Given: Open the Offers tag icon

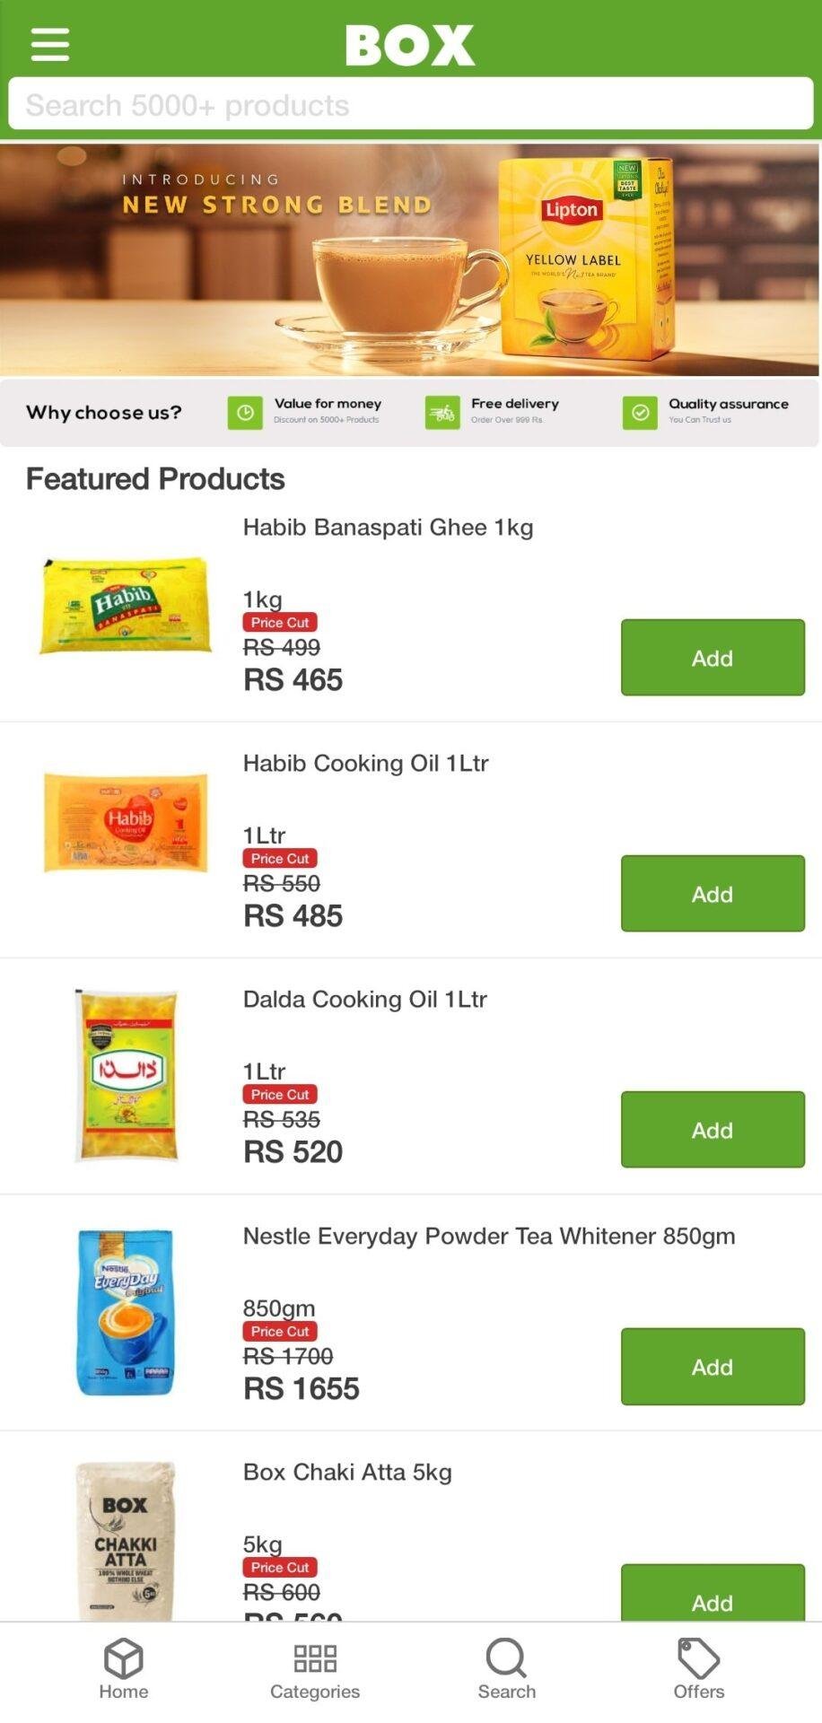Looking at the screenshot, I should pyautogui.click(x=698, y=1659).
